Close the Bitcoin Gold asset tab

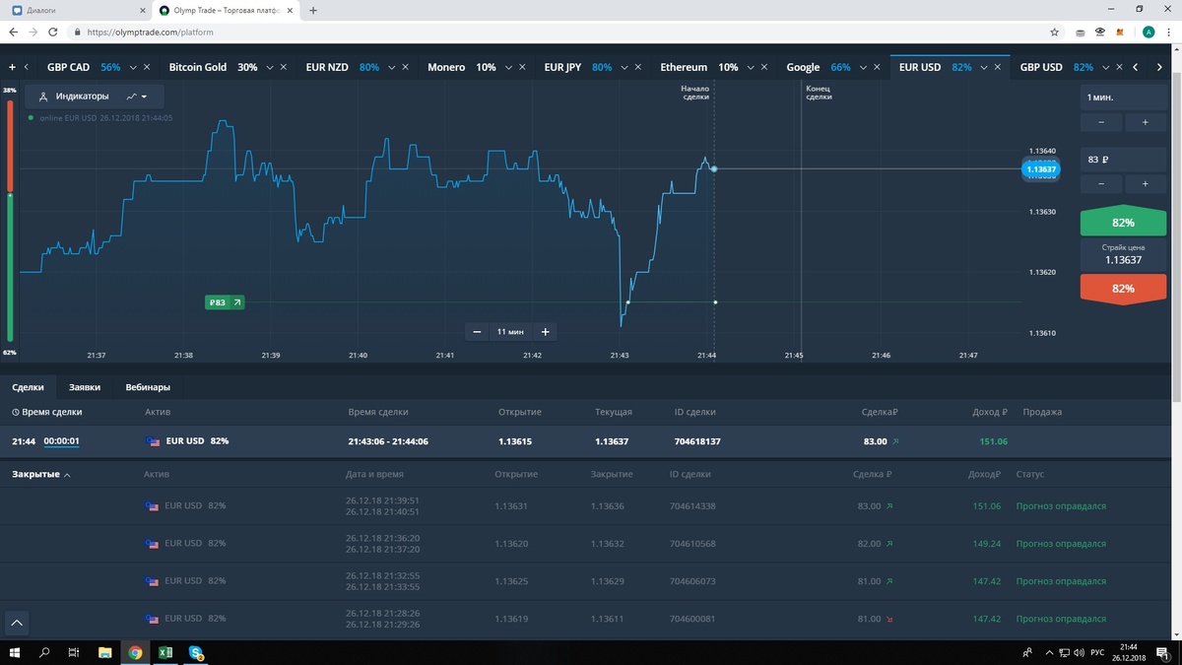283,67
